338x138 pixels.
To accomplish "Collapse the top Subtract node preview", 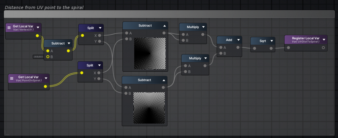I will point(164,26).
